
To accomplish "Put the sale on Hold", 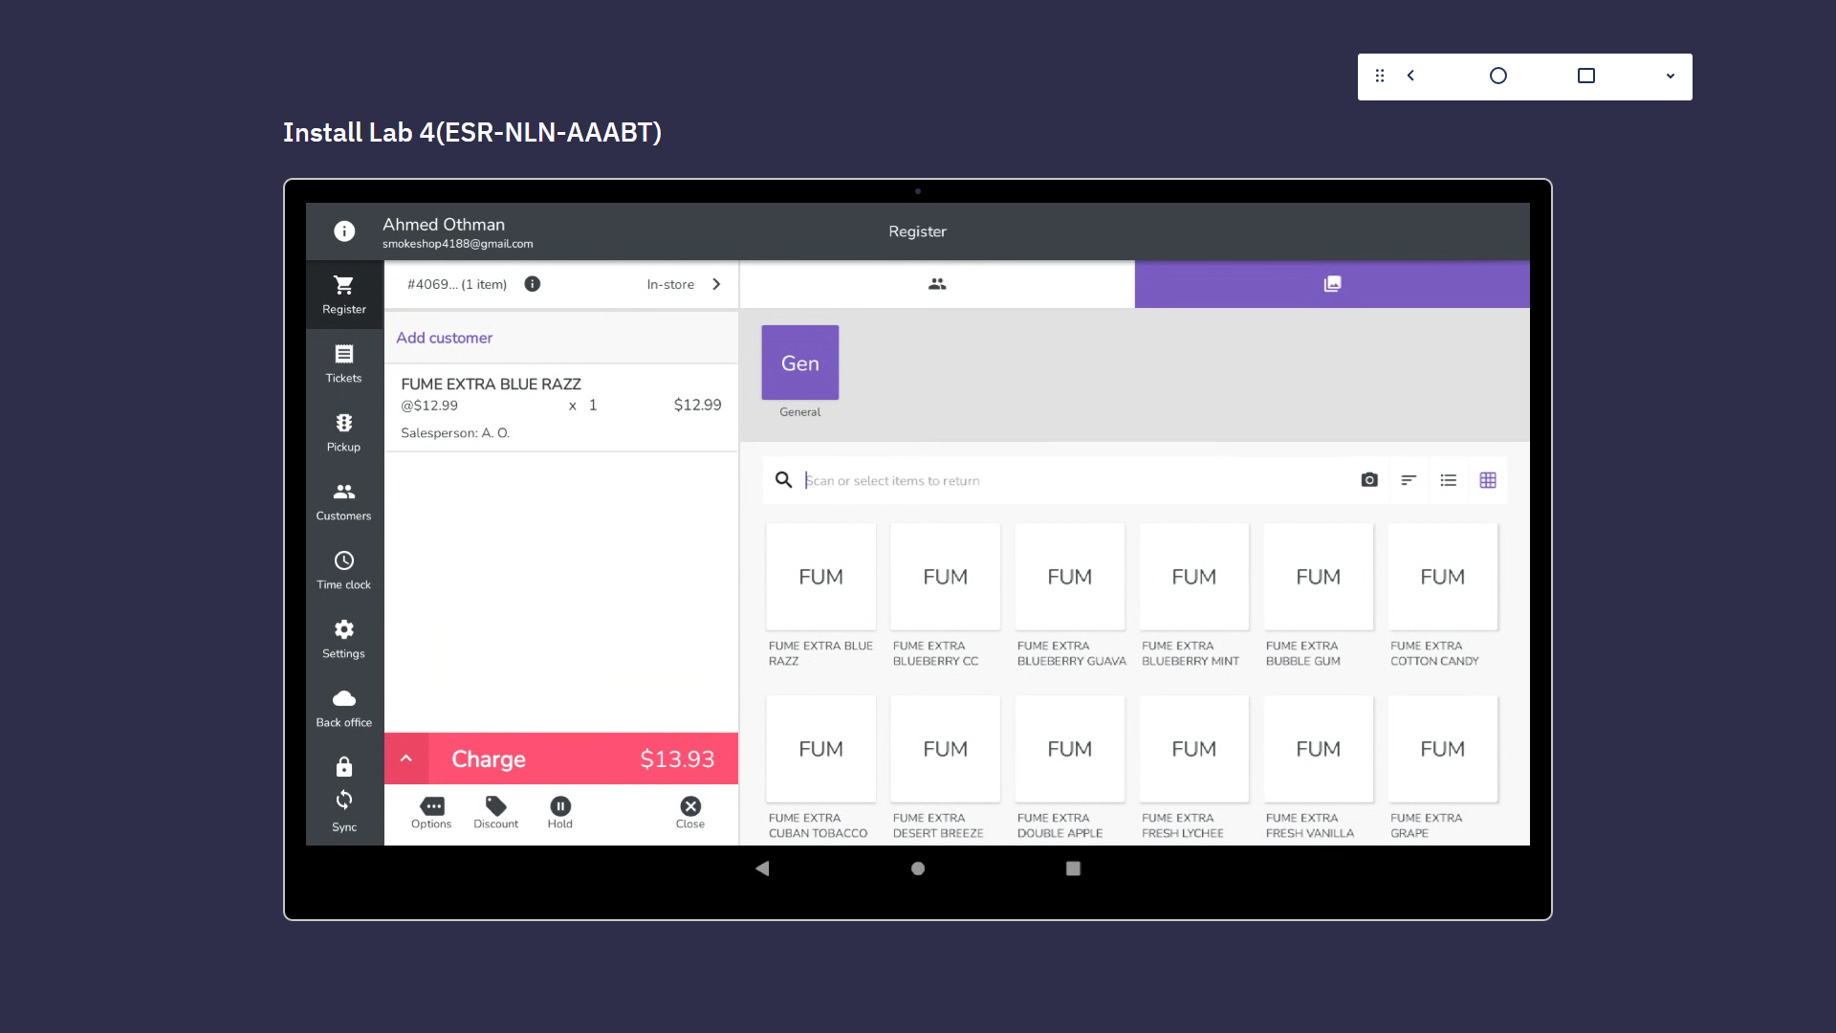I will pos(559,812).
